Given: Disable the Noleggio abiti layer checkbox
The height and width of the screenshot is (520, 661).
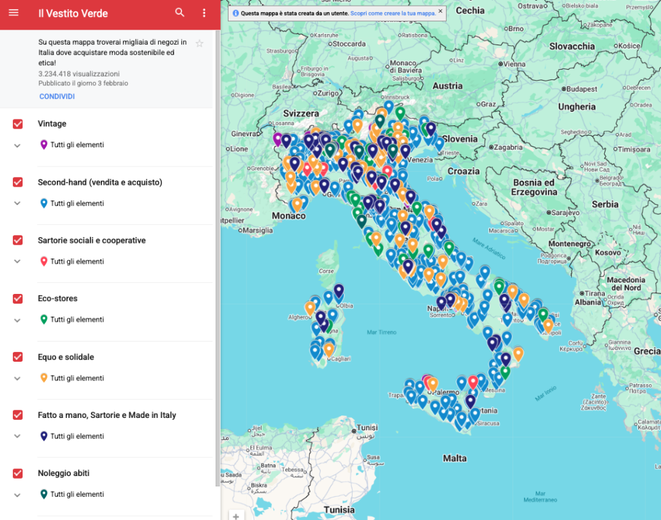Looking at the screenshot, I should pyautogui.click(x=18, y=473).
